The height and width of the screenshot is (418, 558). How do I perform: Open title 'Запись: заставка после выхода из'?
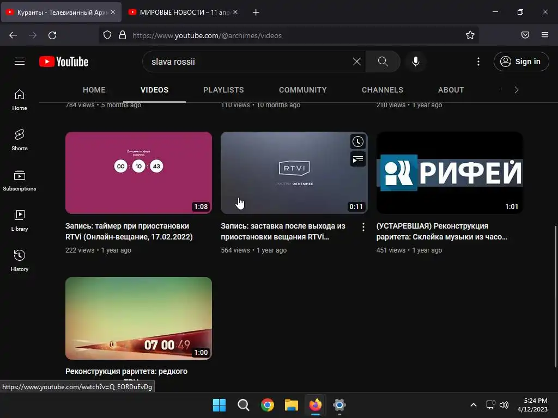tap(283, 231)
